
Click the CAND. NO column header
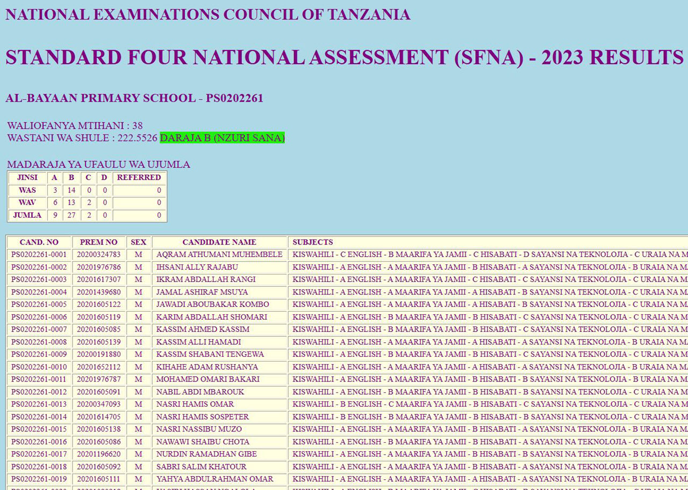pos(39,242)
